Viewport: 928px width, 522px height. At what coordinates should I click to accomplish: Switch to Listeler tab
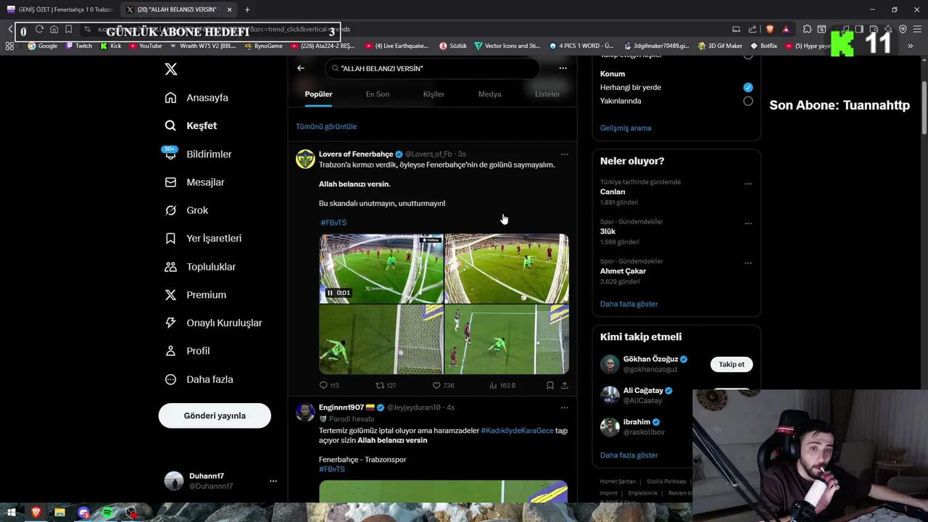click(x=547, y=94)
